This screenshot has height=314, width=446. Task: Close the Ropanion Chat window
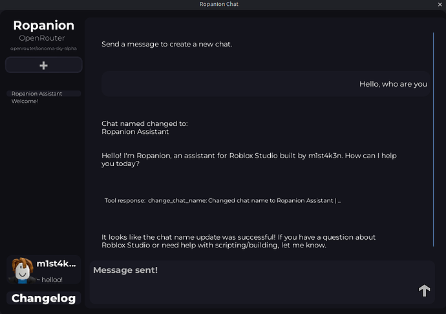click(x=440, y=5)
